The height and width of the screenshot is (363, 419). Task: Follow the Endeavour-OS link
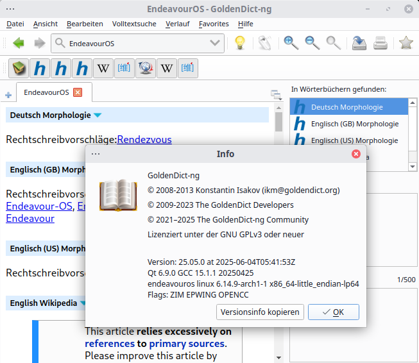tap(39, 207)
